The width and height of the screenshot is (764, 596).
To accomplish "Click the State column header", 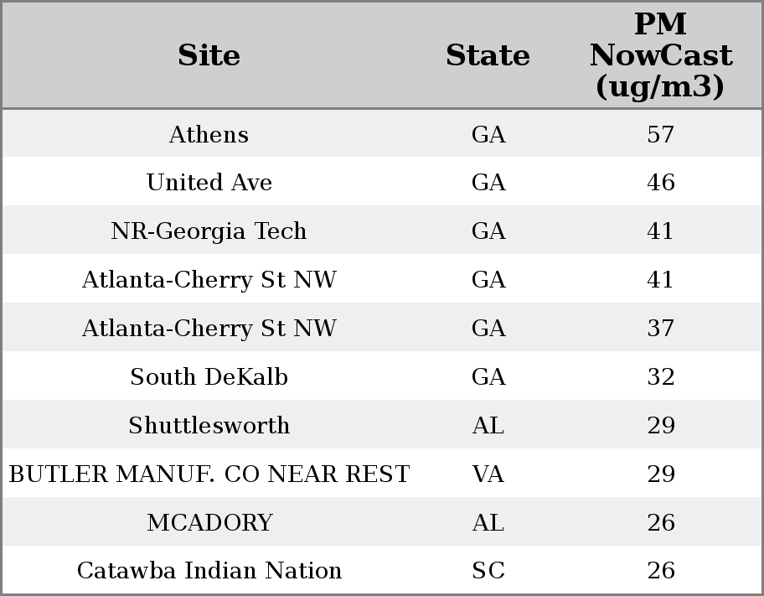I will click(x=488, y=55).
